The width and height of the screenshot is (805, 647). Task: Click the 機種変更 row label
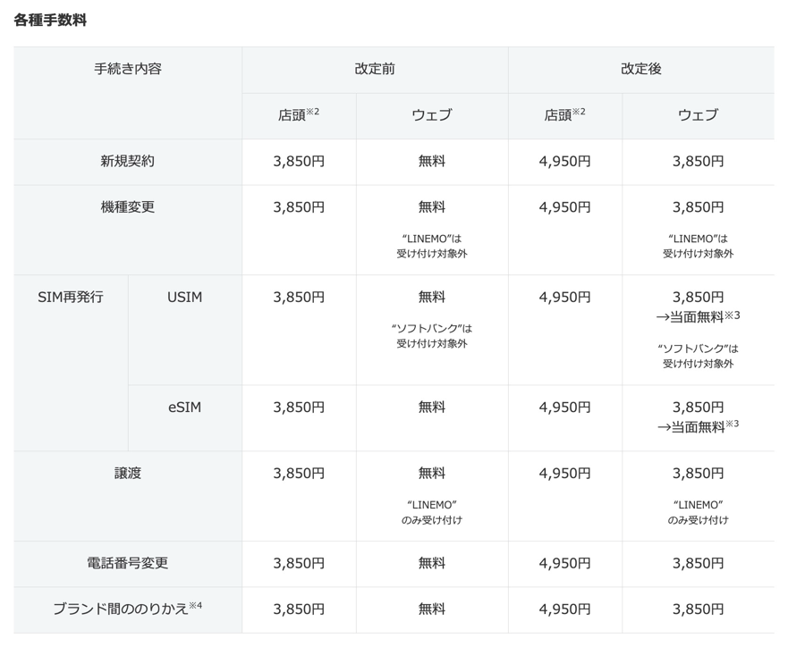(x=128, y=206)
